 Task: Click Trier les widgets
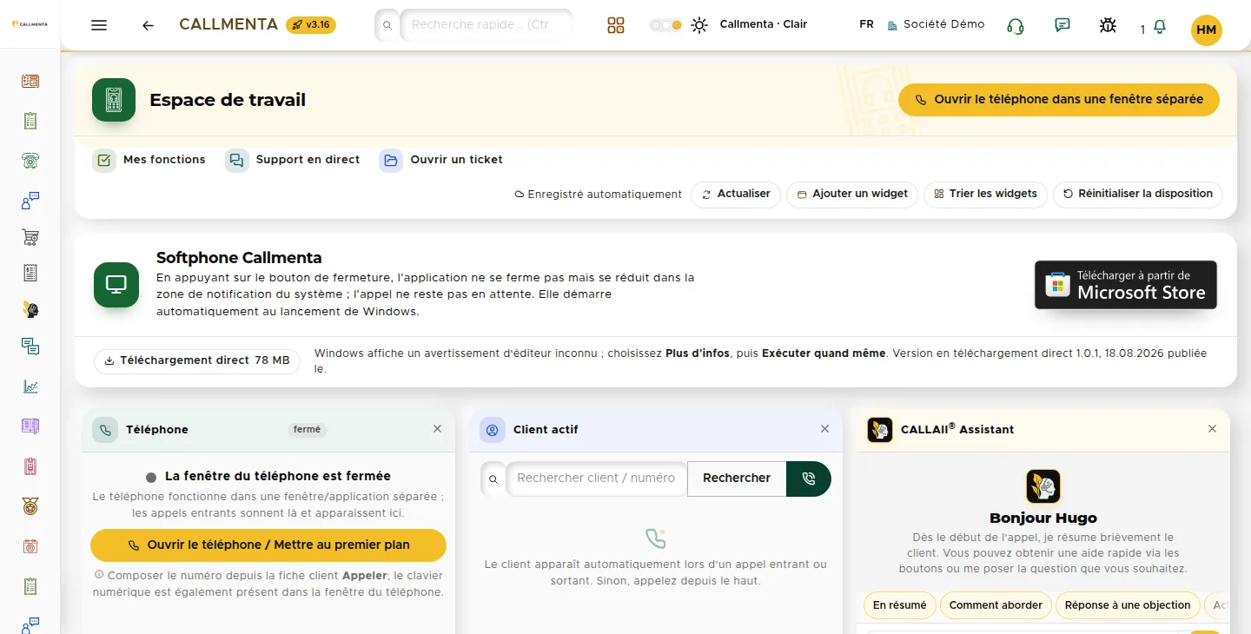pyautogui.click(x=985, y=194)
